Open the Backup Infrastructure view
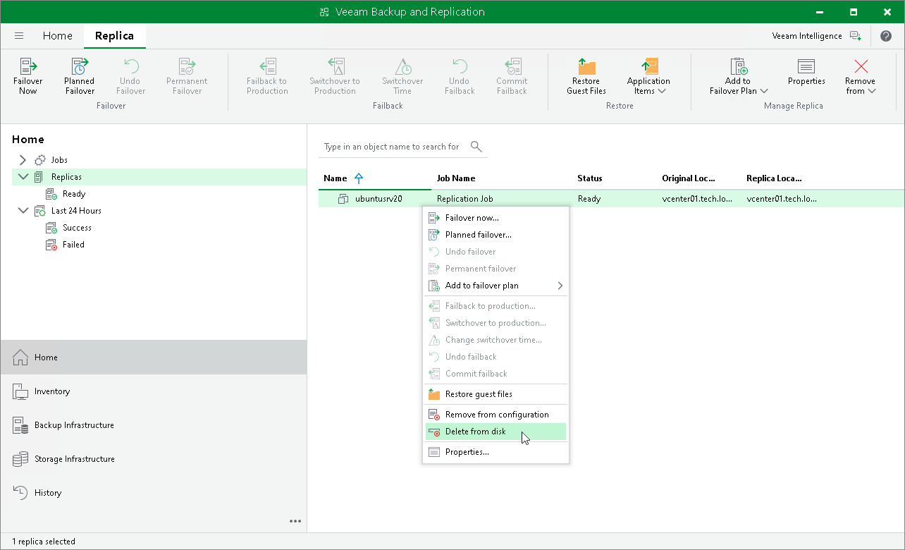905x550 pixels. (x=154, y=425)
